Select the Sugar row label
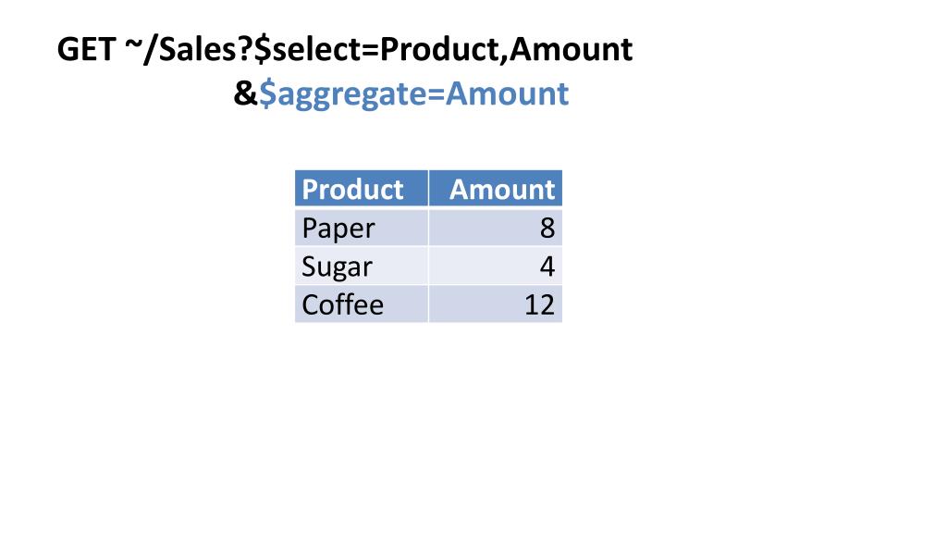 point(362,266)
